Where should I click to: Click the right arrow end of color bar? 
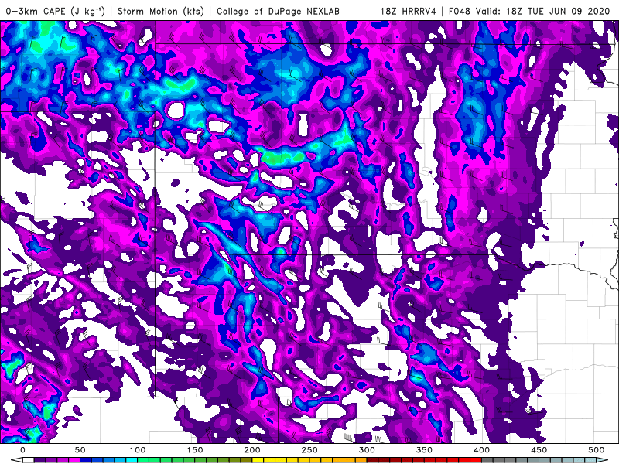coord(603,460)
